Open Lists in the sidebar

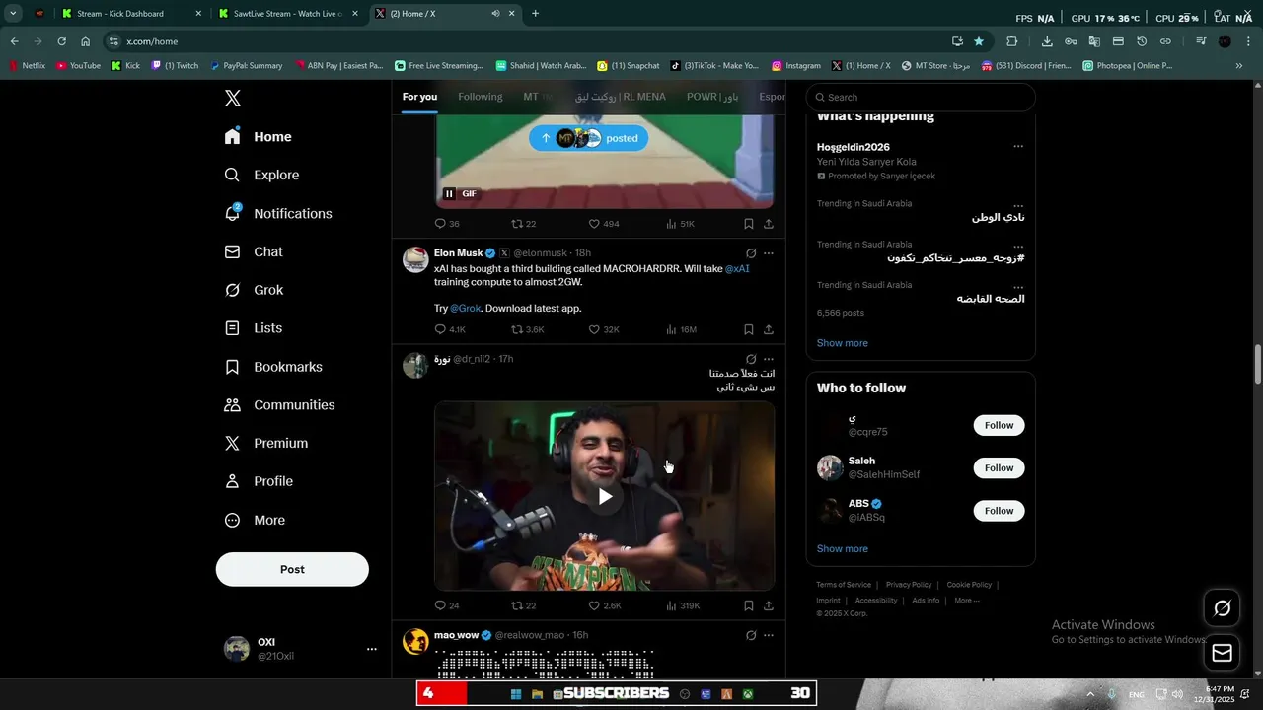[254, 328]
